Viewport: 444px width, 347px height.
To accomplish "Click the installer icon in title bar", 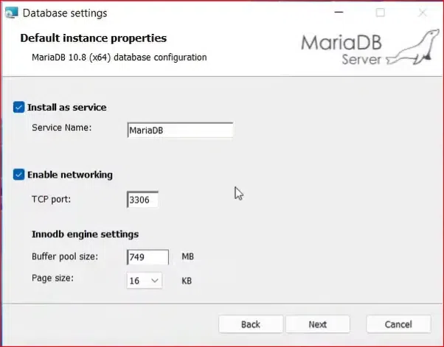I will 12,13.
